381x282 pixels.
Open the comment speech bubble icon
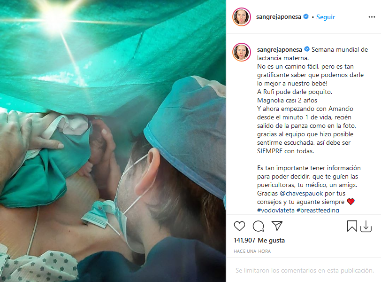coord(258,226)
